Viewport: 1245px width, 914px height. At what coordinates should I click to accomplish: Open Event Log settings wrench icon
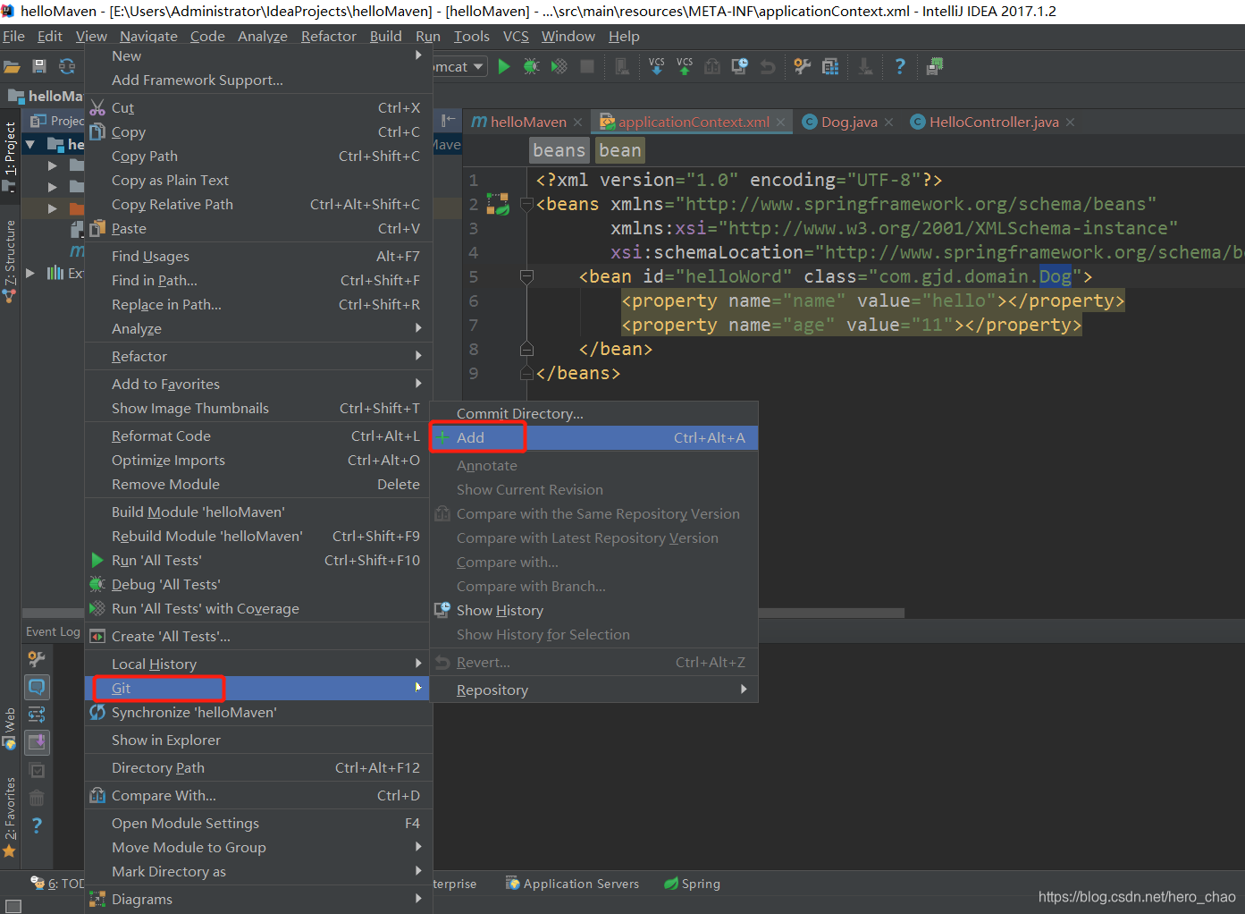point(37,659)
